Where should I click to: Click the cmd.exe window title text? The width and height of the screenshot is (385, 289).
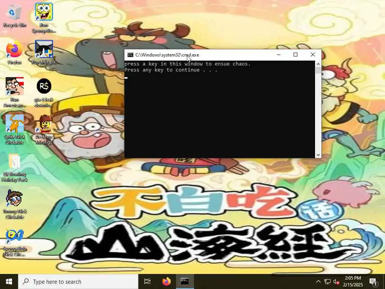[x=167, y=55]
